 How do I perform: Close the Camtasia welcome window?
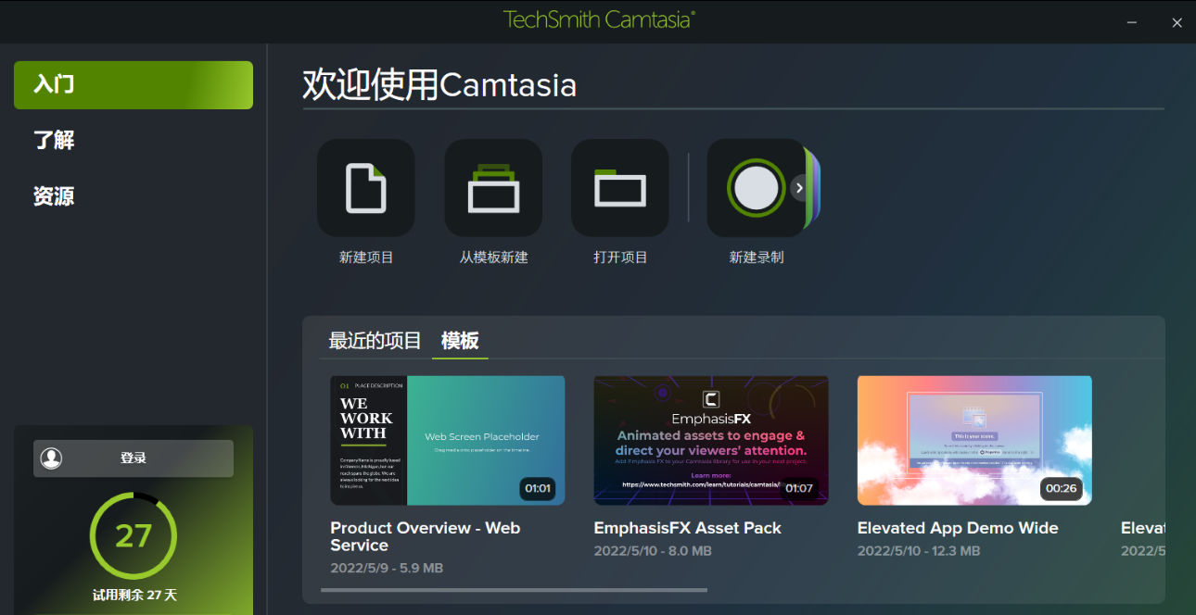coord(1177,22)
